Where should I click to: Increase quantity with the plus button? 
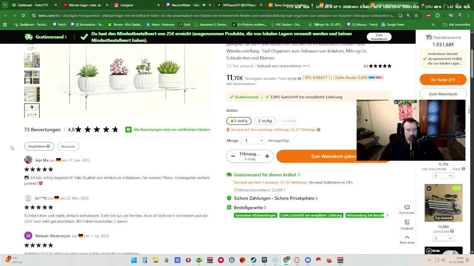click(x=267, y=156)
